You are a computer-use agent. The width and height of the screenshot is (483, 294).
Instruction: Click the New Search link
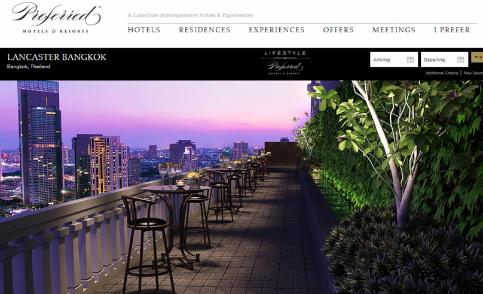473,73
